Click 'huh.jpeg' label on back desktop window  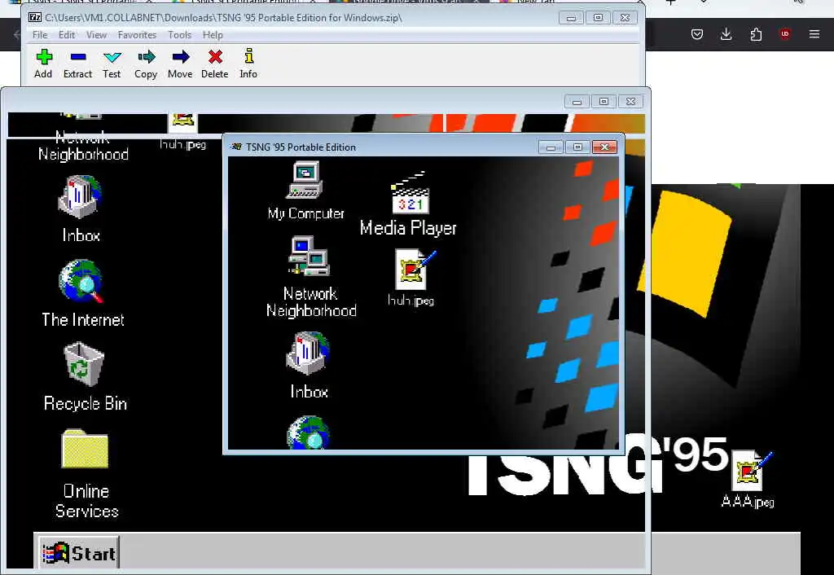pyautogui.click(x=183, y=144)
